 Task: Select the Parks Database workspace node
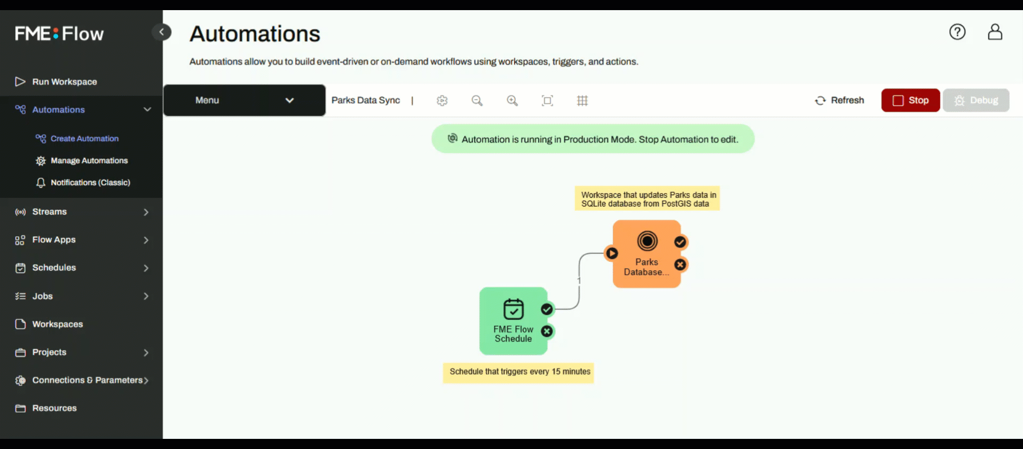pyautogui.click(x=647, y=254)
